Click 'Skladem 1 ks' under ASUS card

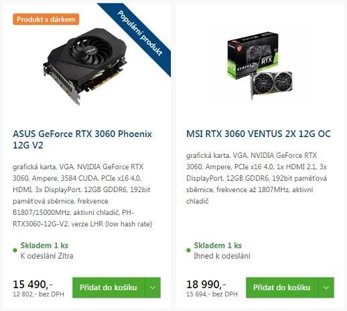click(x=44, y=245)
